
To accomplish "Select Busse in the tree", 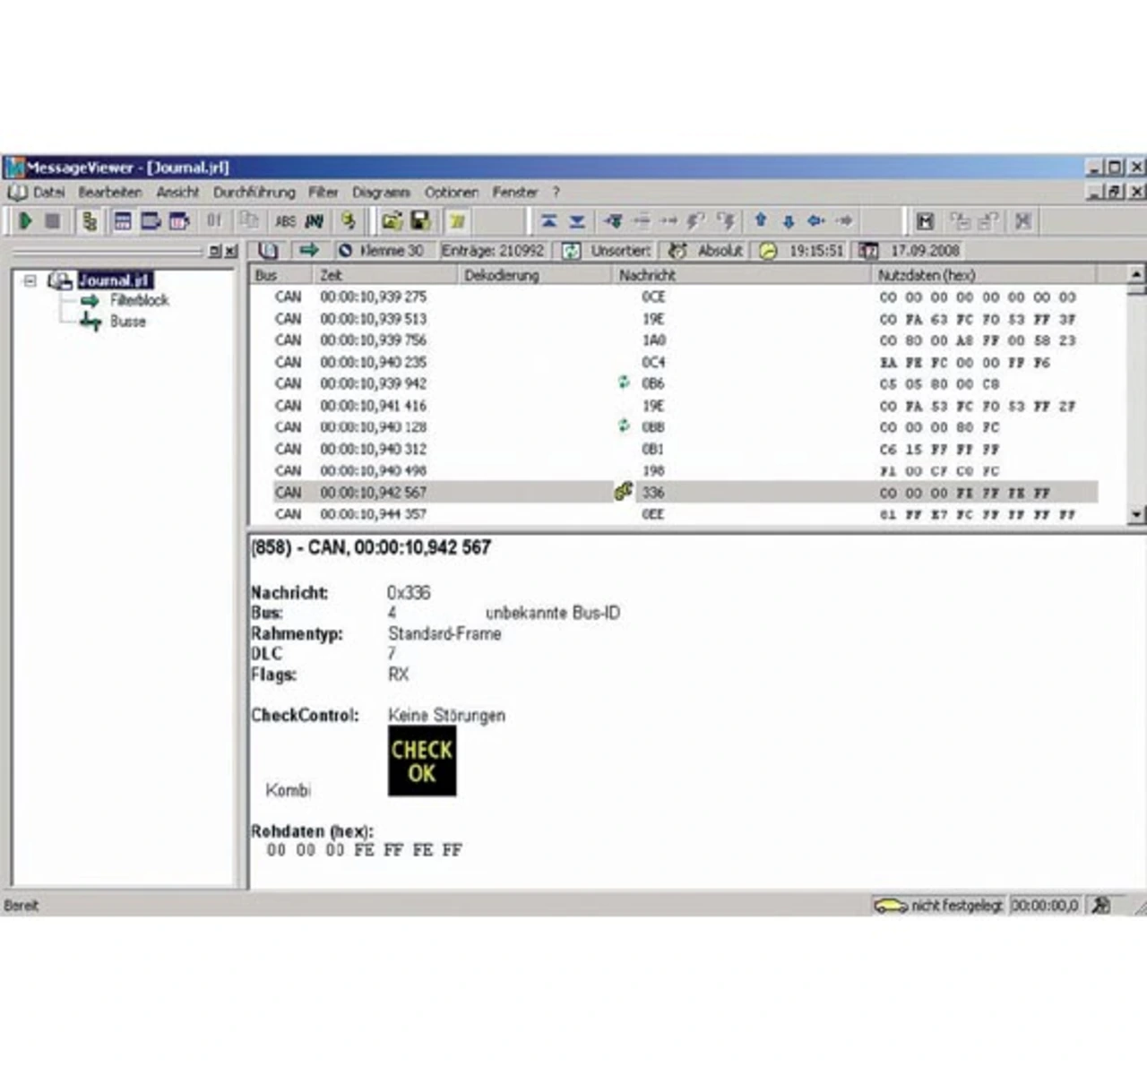I will point(127,322).
